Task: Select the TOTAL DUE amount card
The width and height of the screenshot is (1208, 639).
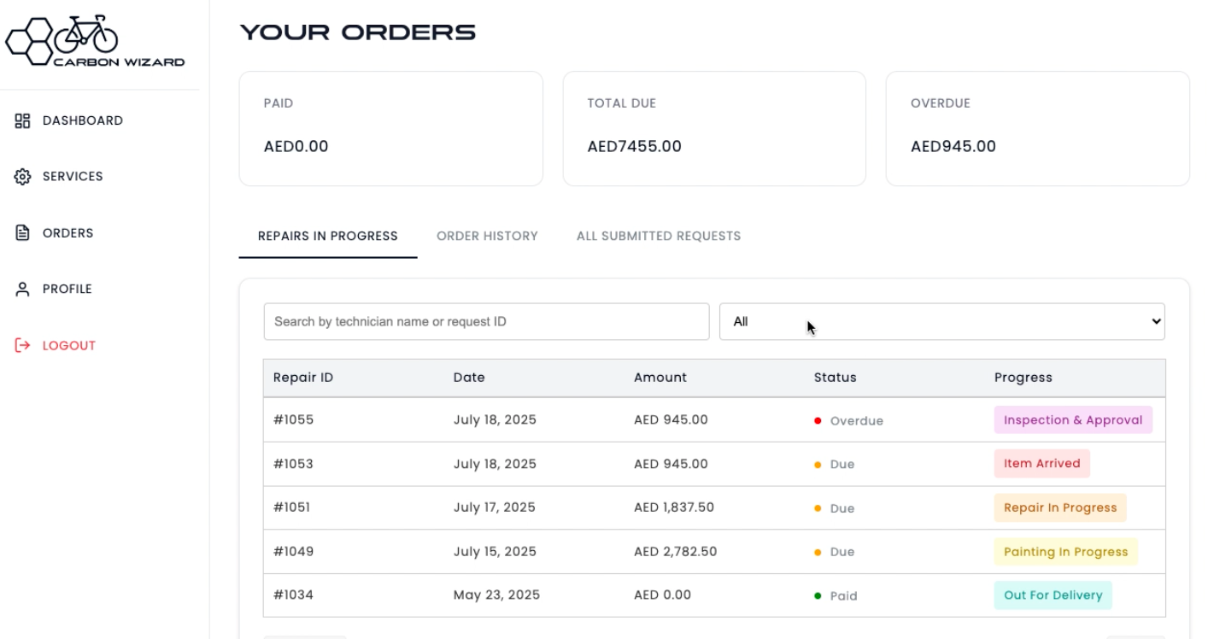Action: click(x=714, y=128)
